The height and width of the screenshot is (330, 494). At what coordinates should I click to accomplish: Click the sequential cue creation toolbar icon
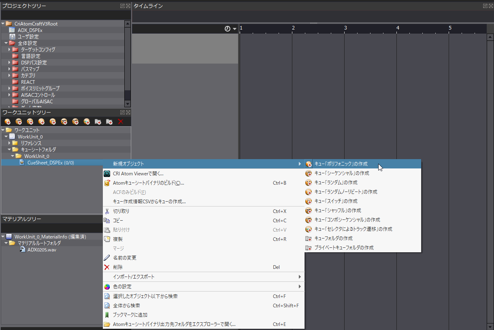pos(19,121)
